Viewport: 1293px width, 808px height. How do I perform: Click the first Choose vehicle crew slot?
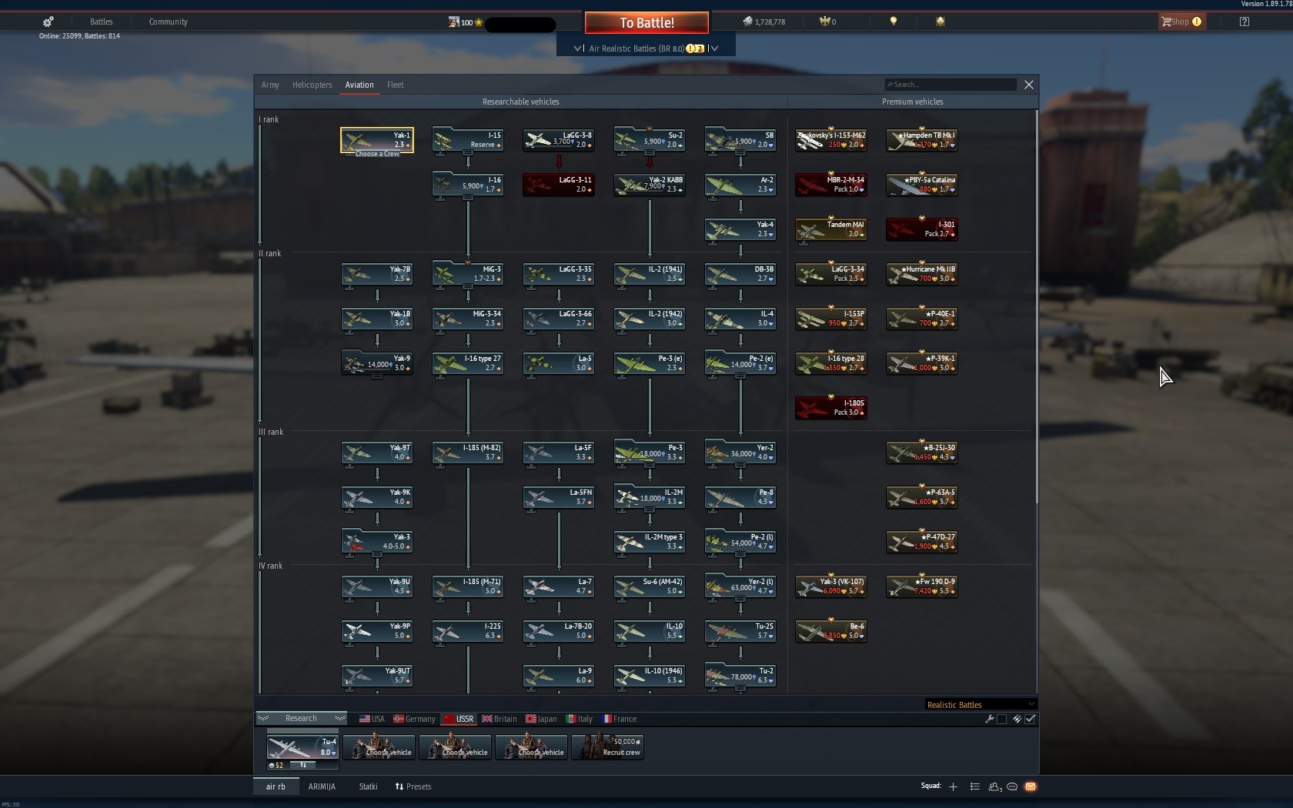coord(379,746)
